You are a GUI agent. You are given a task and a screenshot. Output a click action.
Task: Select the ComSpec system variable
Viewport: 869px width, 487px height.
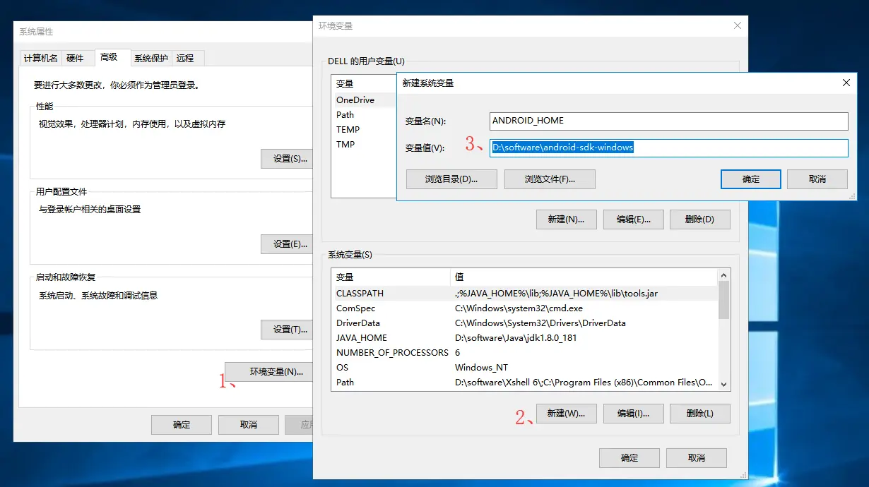click(525, 308)
